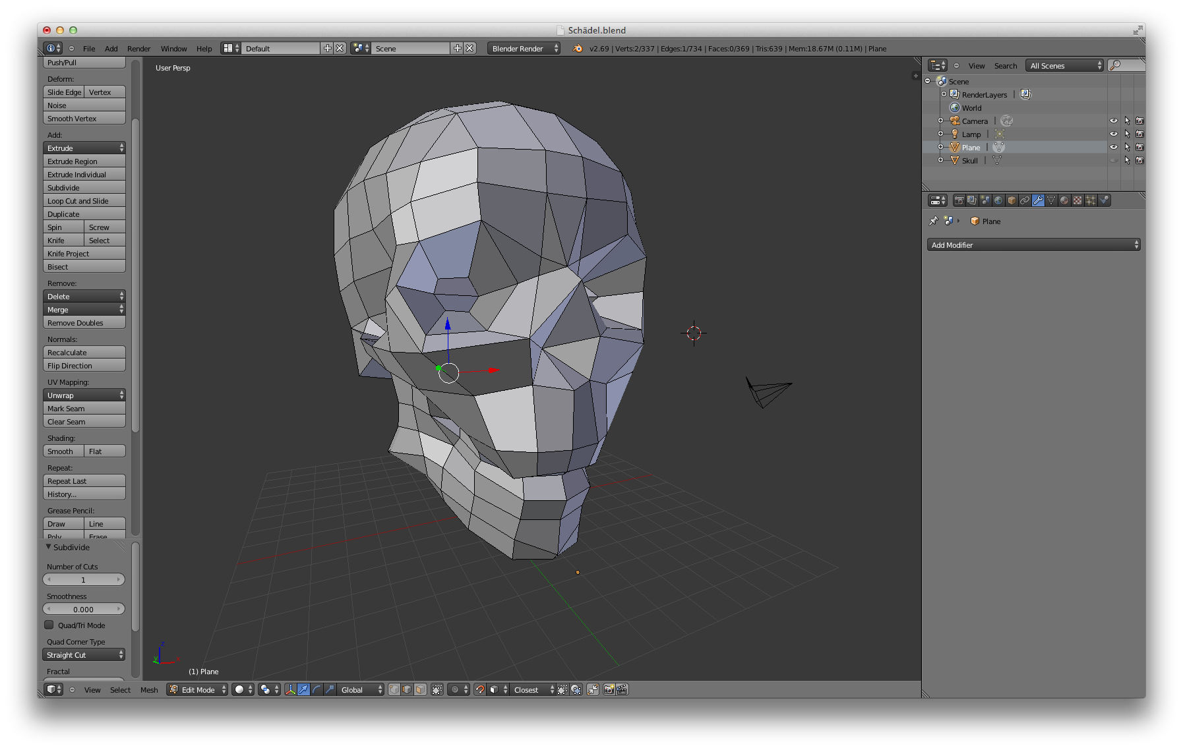Open the Texture properties checkerboard icon

(x=1077, y=200)
